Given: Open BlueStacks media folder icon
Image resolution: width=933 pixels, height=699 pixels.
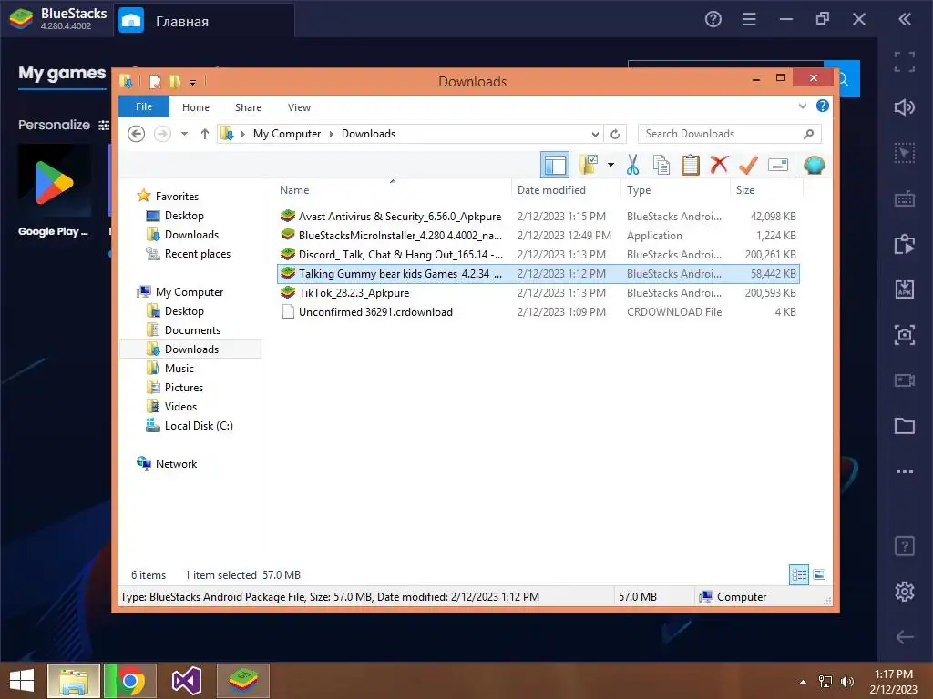Looking at the screenshot, I should (x=905, y=426).
